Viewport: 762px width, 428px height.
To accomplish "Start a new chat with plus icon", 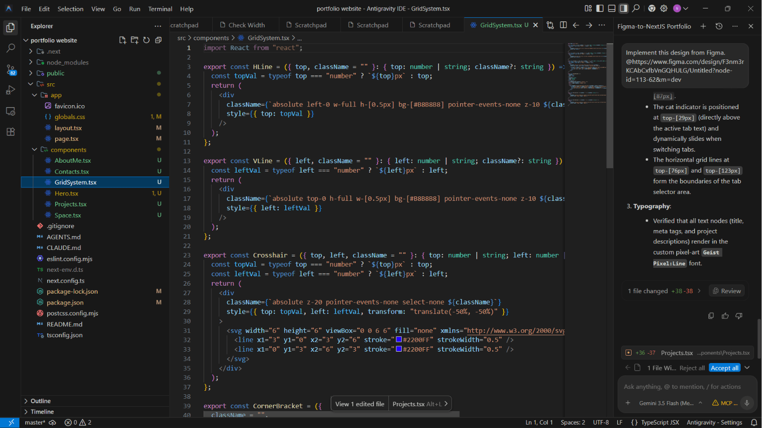I will (703, 26).
